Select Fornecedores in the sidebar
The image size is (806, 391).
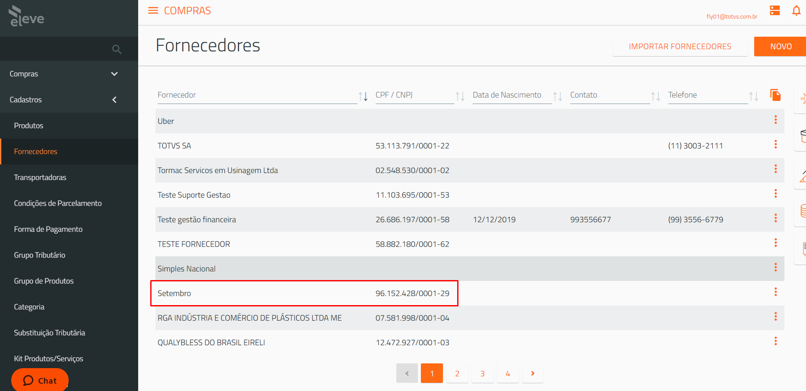69,151
